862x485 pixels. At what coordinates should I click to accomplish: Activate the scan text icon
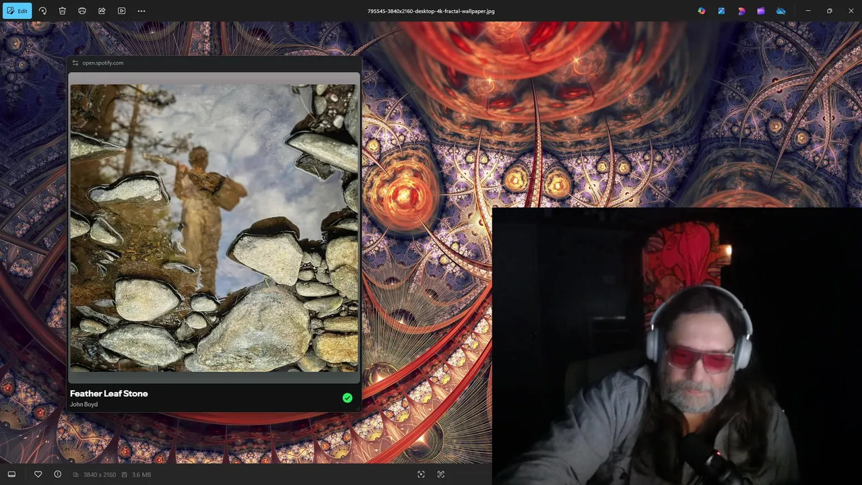tap(441, 474)
